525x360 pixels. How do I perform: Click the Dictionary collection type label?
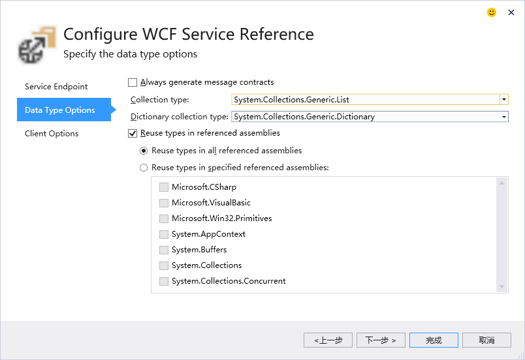click(179, 117)
